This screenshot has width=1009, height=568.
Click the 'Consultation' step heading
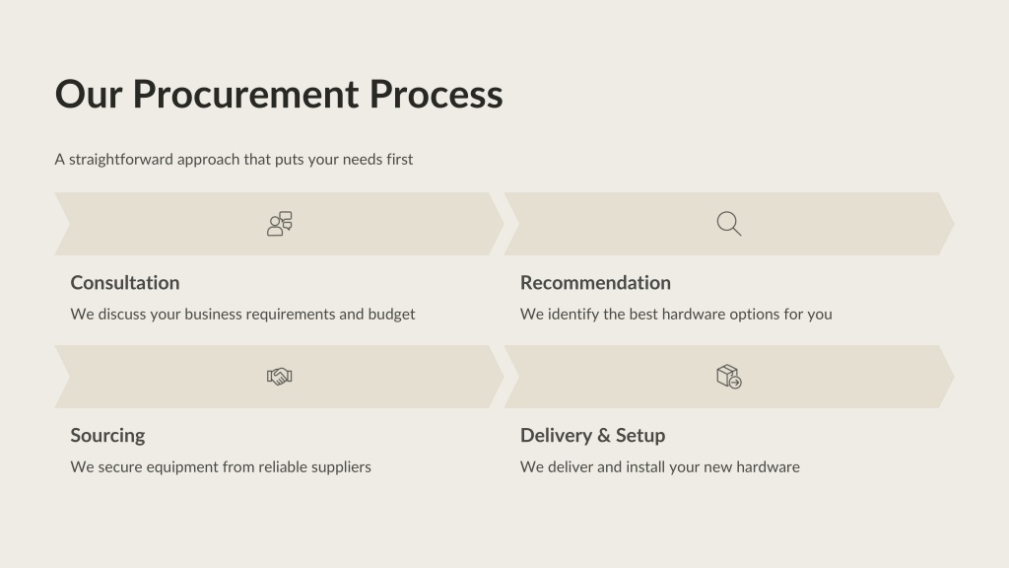pyautogui.click(x=125, y=283)
